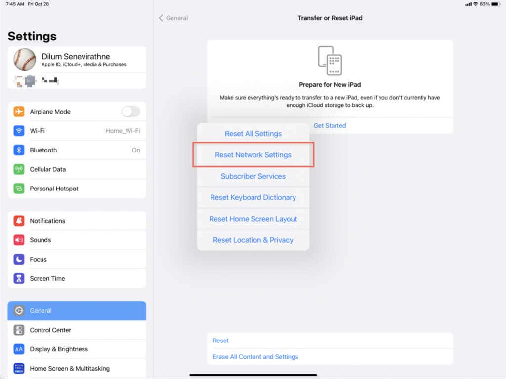This screenshot has height=379, width=506.
Task: Tap the Personal Hotspot icon
Action: [x=19, y=189]
